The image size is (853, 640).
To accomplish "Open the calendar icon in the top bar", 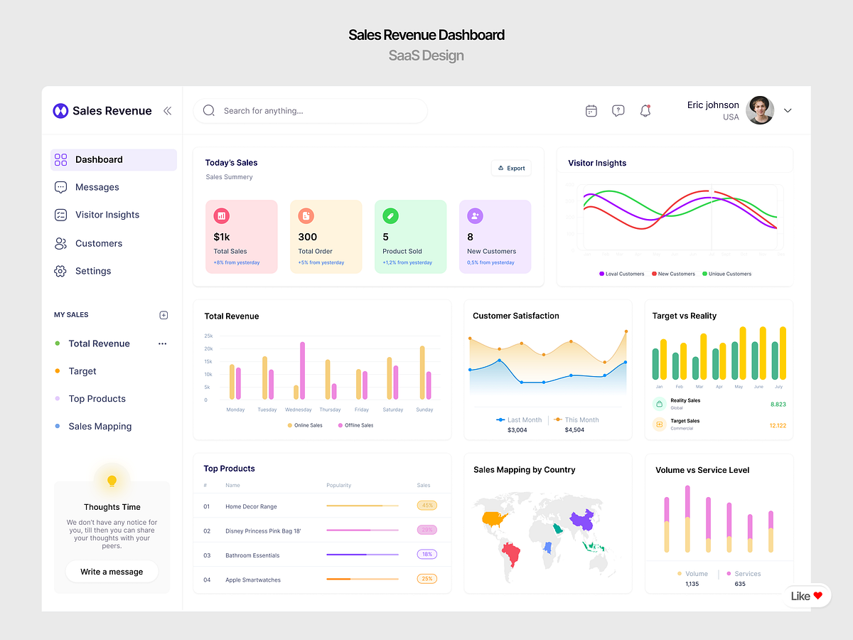I will (x=591, y=110).
